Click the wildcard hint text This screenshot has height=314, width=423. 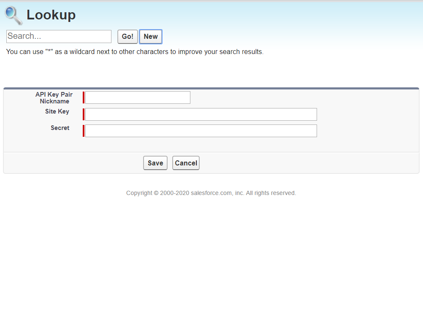[x=134, y=51]
